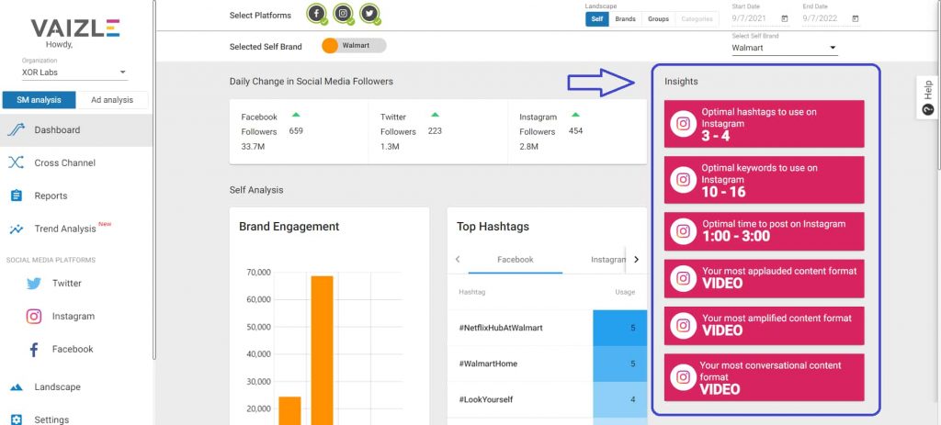The width and height of the screenshot is (941, 425).
Task: Click Instagram icon on optimal keywords card
Action: [x=683, y=180]
